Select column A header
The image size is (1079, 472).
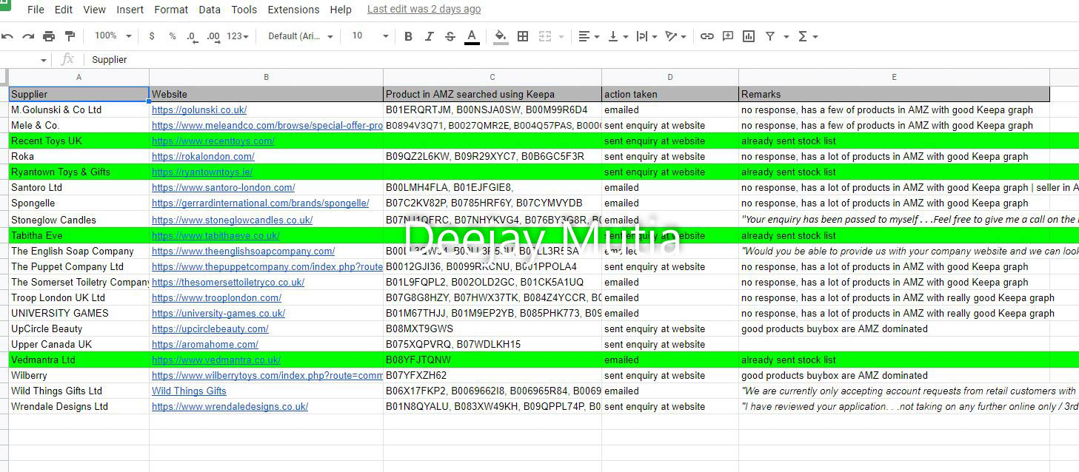click(78, 77)
